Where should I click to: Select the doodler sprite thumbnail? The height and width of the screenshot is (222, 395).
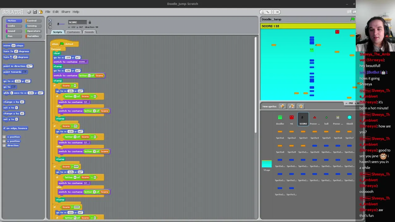coord(280,119)
